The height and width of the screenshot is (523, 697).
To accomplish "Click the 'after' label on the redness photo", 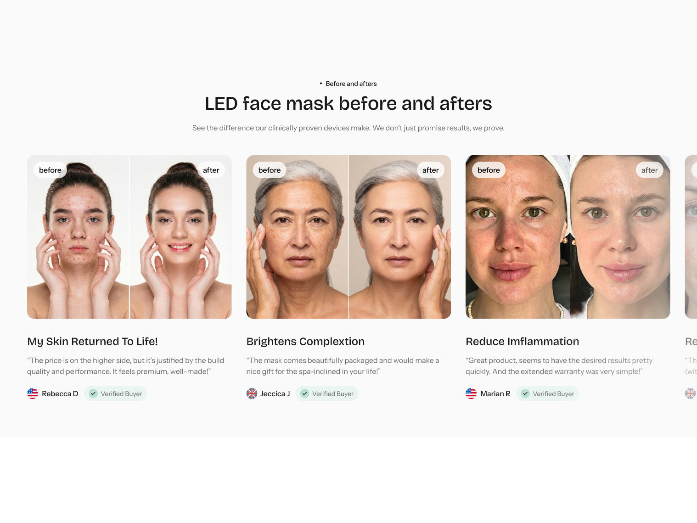I will (x=650, y=170).
